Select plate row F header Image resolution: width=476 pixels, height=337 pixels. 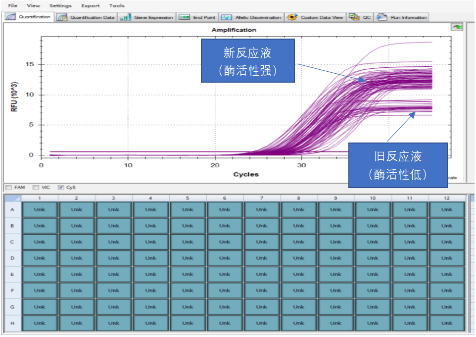click(x=12, y=290)
